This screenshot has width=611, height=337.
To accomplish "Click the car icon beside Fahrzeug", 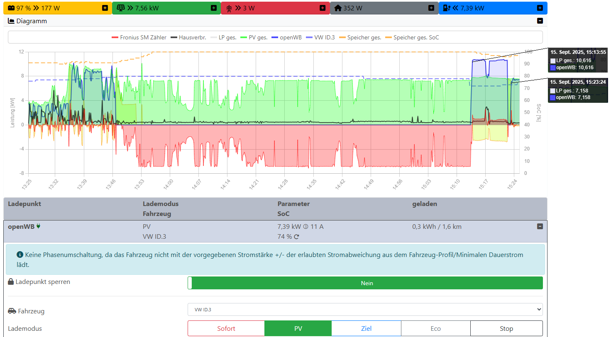I will click(x=12, y=311).
